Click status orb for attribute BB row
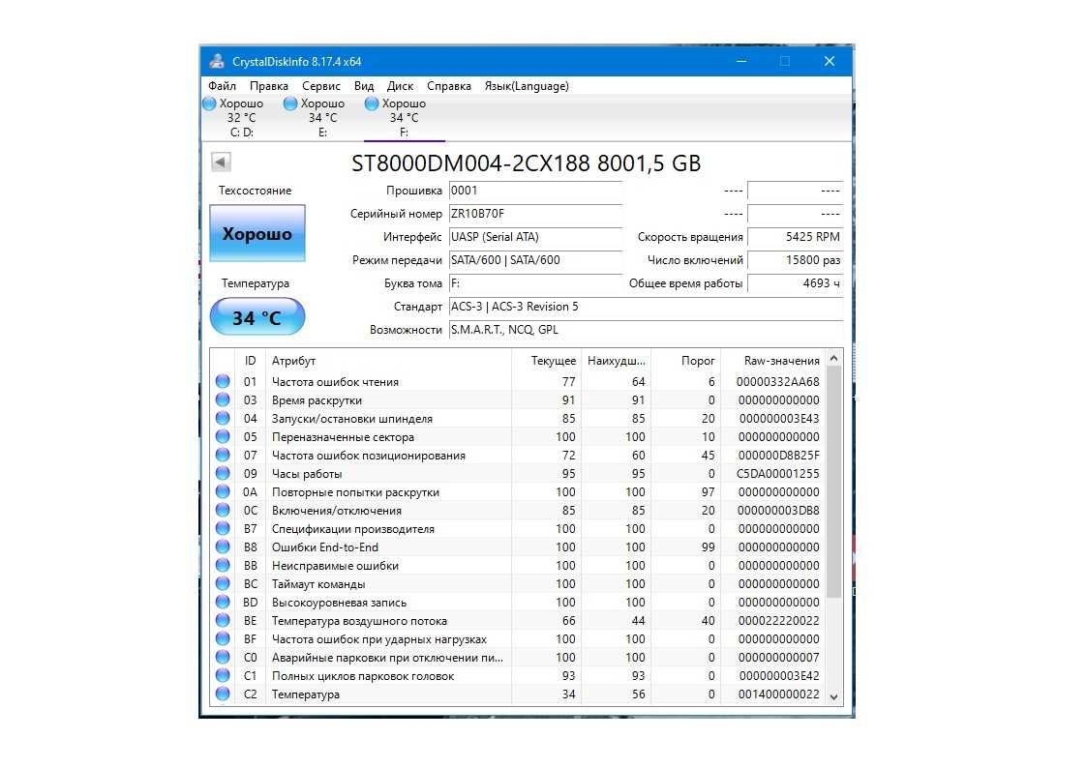Image resolution: width=1087 pixels, height=768 pixels. [223, 565]
